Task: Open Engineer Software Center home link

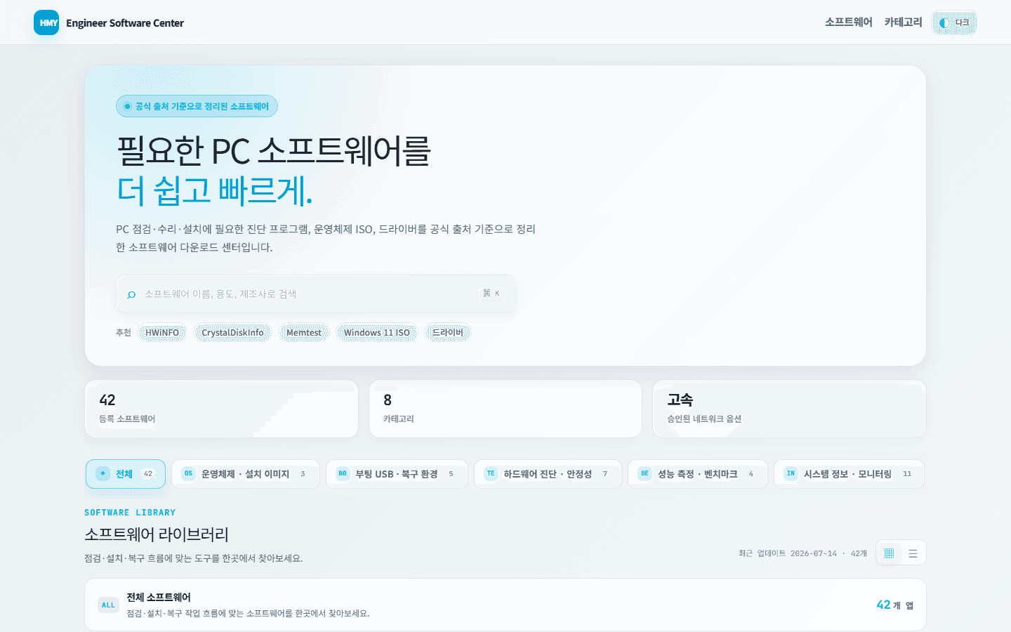Action: click(x=109, y=22)
